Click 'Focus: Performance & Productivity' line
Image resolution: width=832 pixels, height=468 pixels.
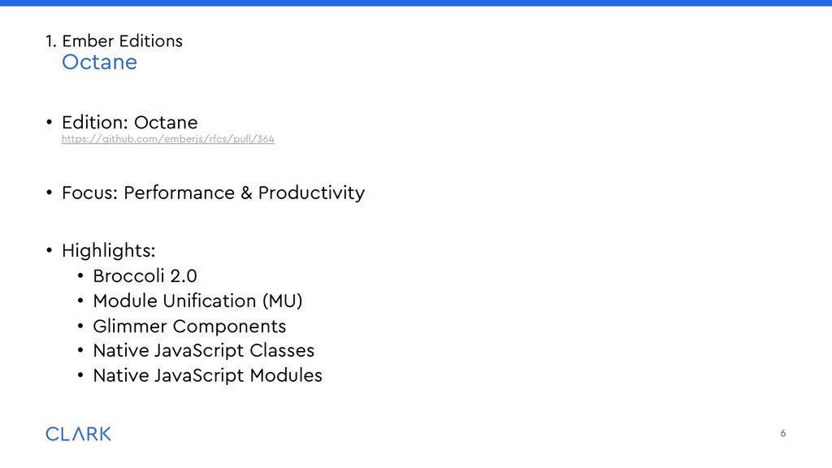tap(213, 193)
